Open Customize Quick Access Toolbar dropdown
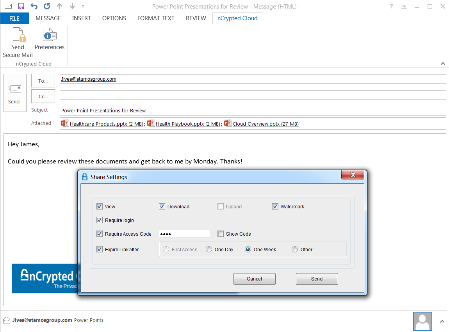The image size is (449, 332). click(x=83, y=7)
